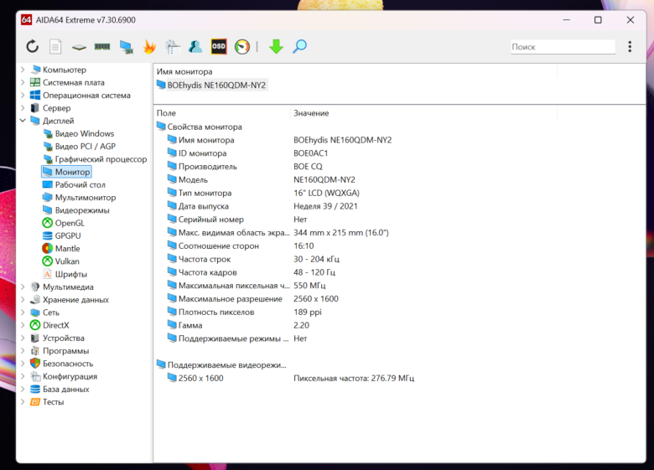The image size is (654, 470).
Task: Click the motherboard chip toolbar icon
Action: coord(79,47)
